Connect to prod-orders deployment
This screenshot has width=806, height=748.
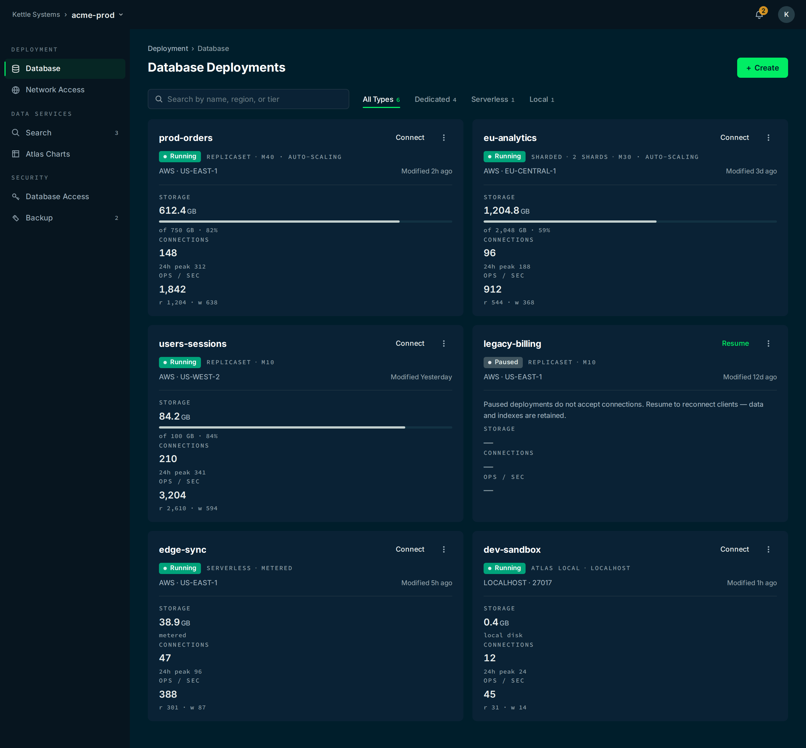click(x=410, y=138)
